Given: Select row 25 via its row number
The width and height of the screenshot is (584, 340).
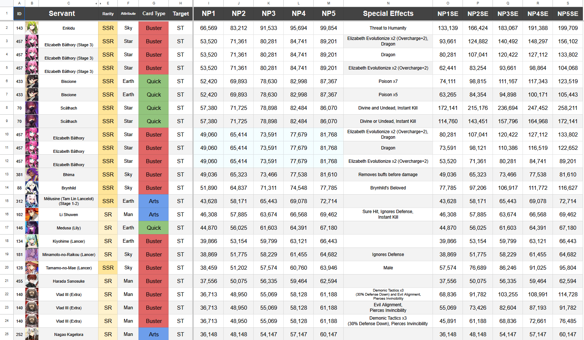Looking at the screenshot, I should (7, 334).
